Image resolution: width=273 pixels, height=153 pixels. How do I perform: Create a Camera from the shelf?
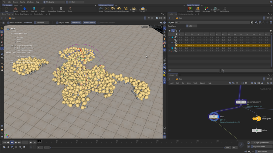pos(101,9)
